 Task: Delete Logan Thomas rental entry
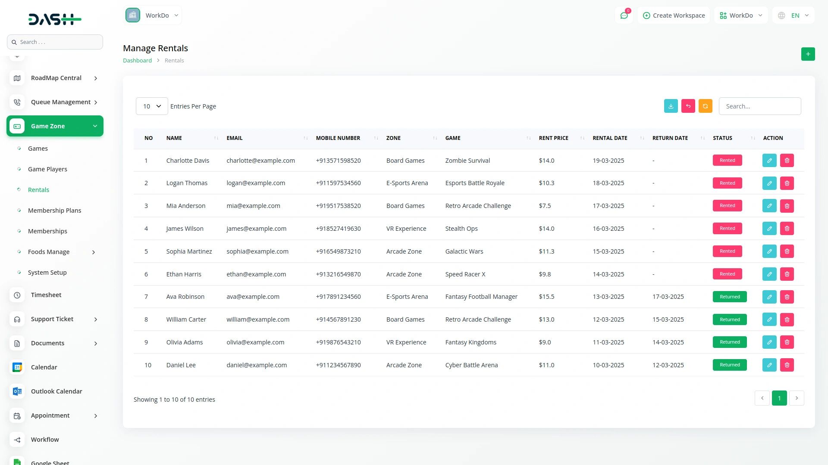[x=787, y=183]
